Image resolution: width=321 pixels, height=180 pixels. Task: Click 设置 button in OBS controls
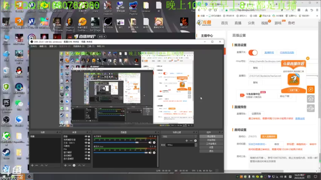(211, 147)
